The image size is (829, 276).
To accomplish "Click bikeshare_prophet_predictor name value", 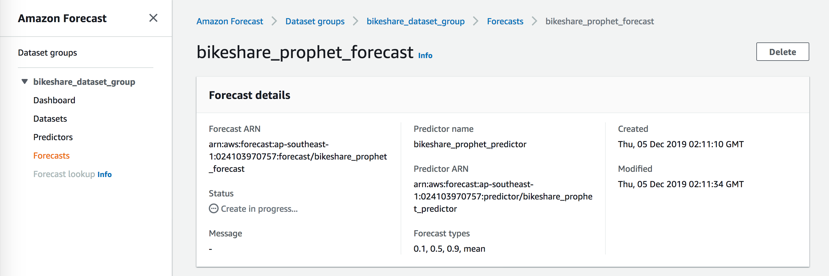I will 470,144.
